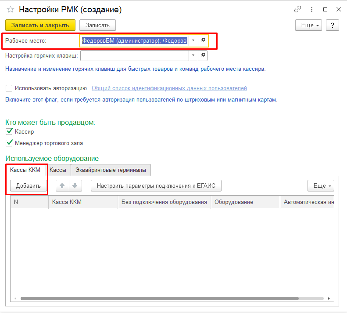Move row down arrow button
Viewport: 347px width, 313px height.
(x=75, y=186)
